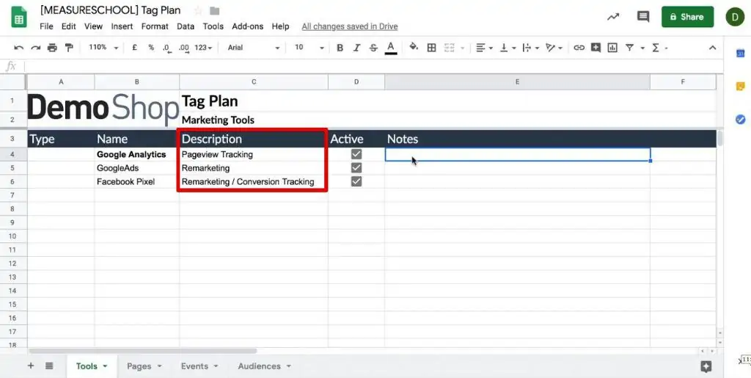The width and height of the screenshot is (751, 378).
Task: Click the filter funnel icon
Action: coord(629,48)
